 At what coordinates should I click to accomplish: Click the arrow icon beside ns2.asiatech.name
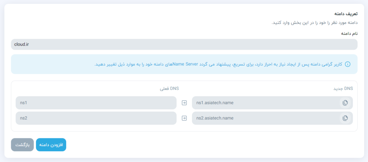click(x=184, y=118)
